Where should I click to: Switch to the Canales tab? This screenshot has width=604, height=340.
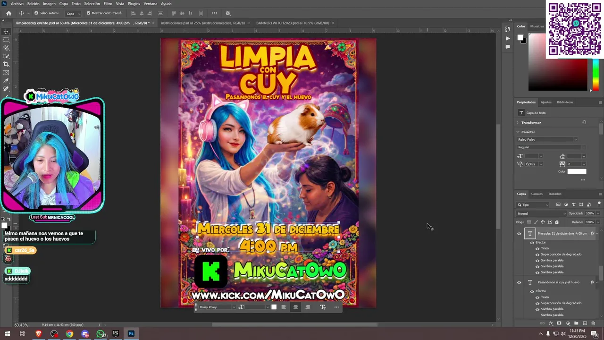[x=537, y=194]
